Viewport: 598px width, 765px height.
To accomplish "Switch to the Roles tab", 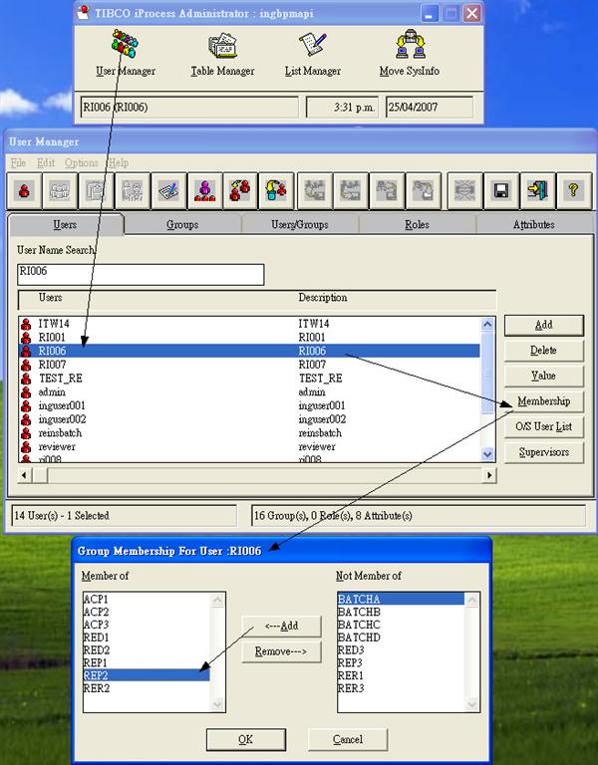I will [x=417, y=225].
